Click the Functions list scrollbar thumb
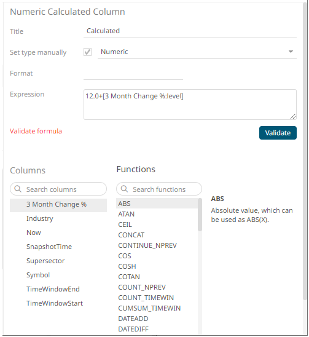Viewport: 309px width, 337px height. pos(200,215)
